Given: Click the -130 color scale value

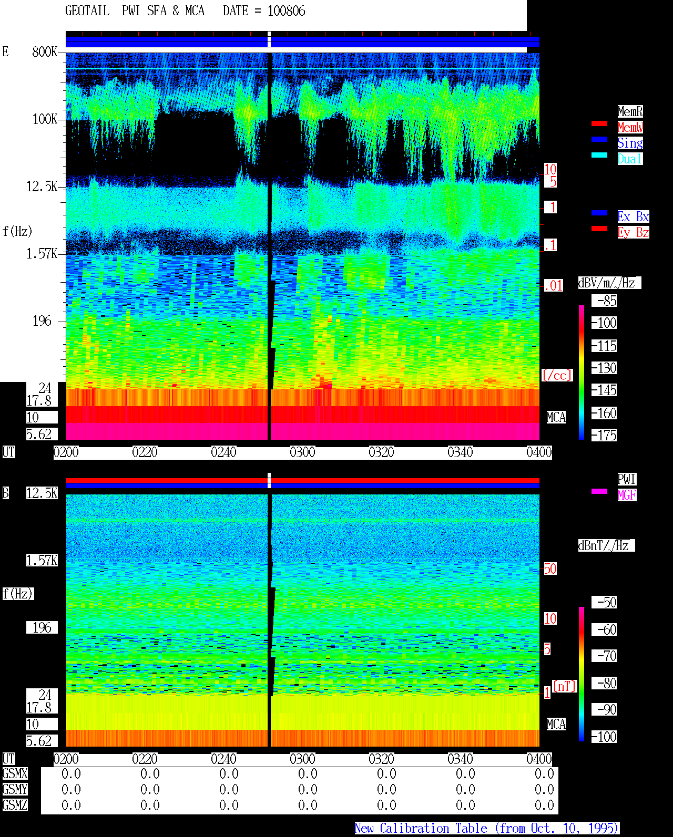Looking at the screenshot, I should point(604,368).
